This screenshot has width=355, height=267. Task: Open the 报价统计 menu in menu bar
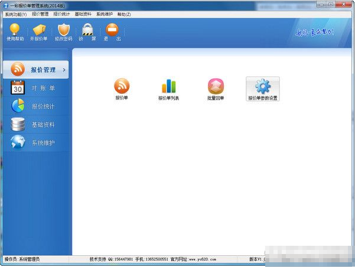click(x=61, y=14)
